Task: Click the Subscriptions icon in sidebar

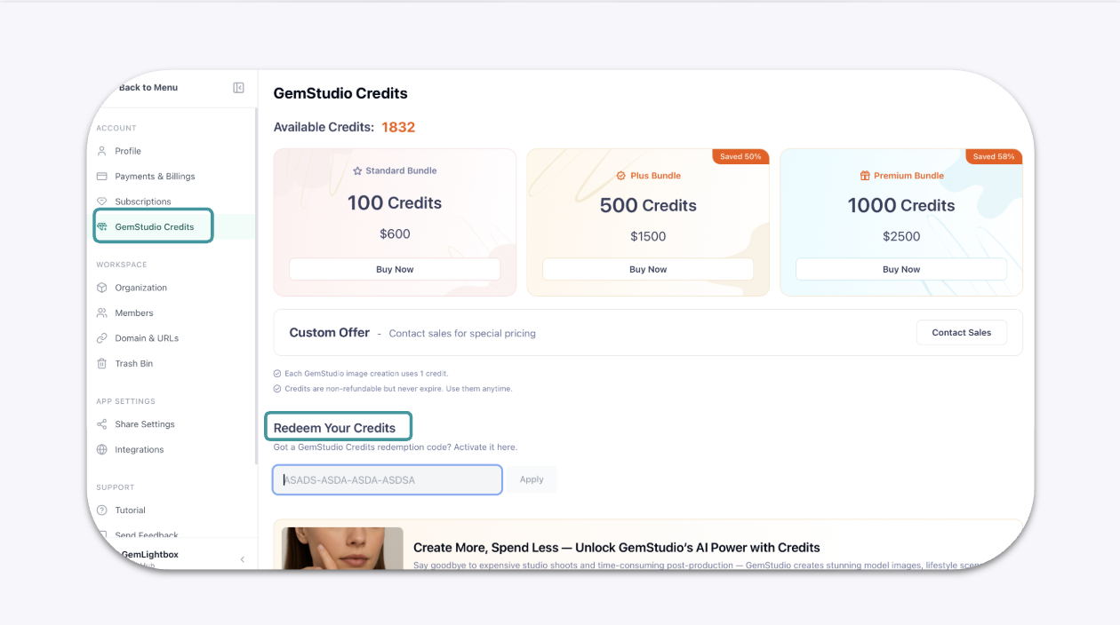Action: pos(102,202)
